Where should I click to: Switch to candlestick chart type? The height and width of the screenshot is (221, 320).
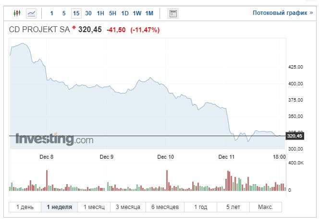click(x=17, y=13)
